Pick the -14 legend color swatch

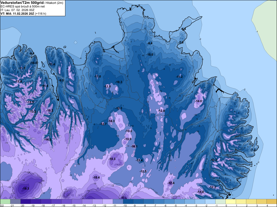coord(87,201)
